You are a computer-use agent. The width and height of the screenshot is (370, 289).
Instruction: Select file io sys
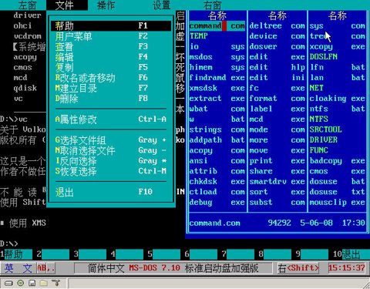[x=217, y=47]
